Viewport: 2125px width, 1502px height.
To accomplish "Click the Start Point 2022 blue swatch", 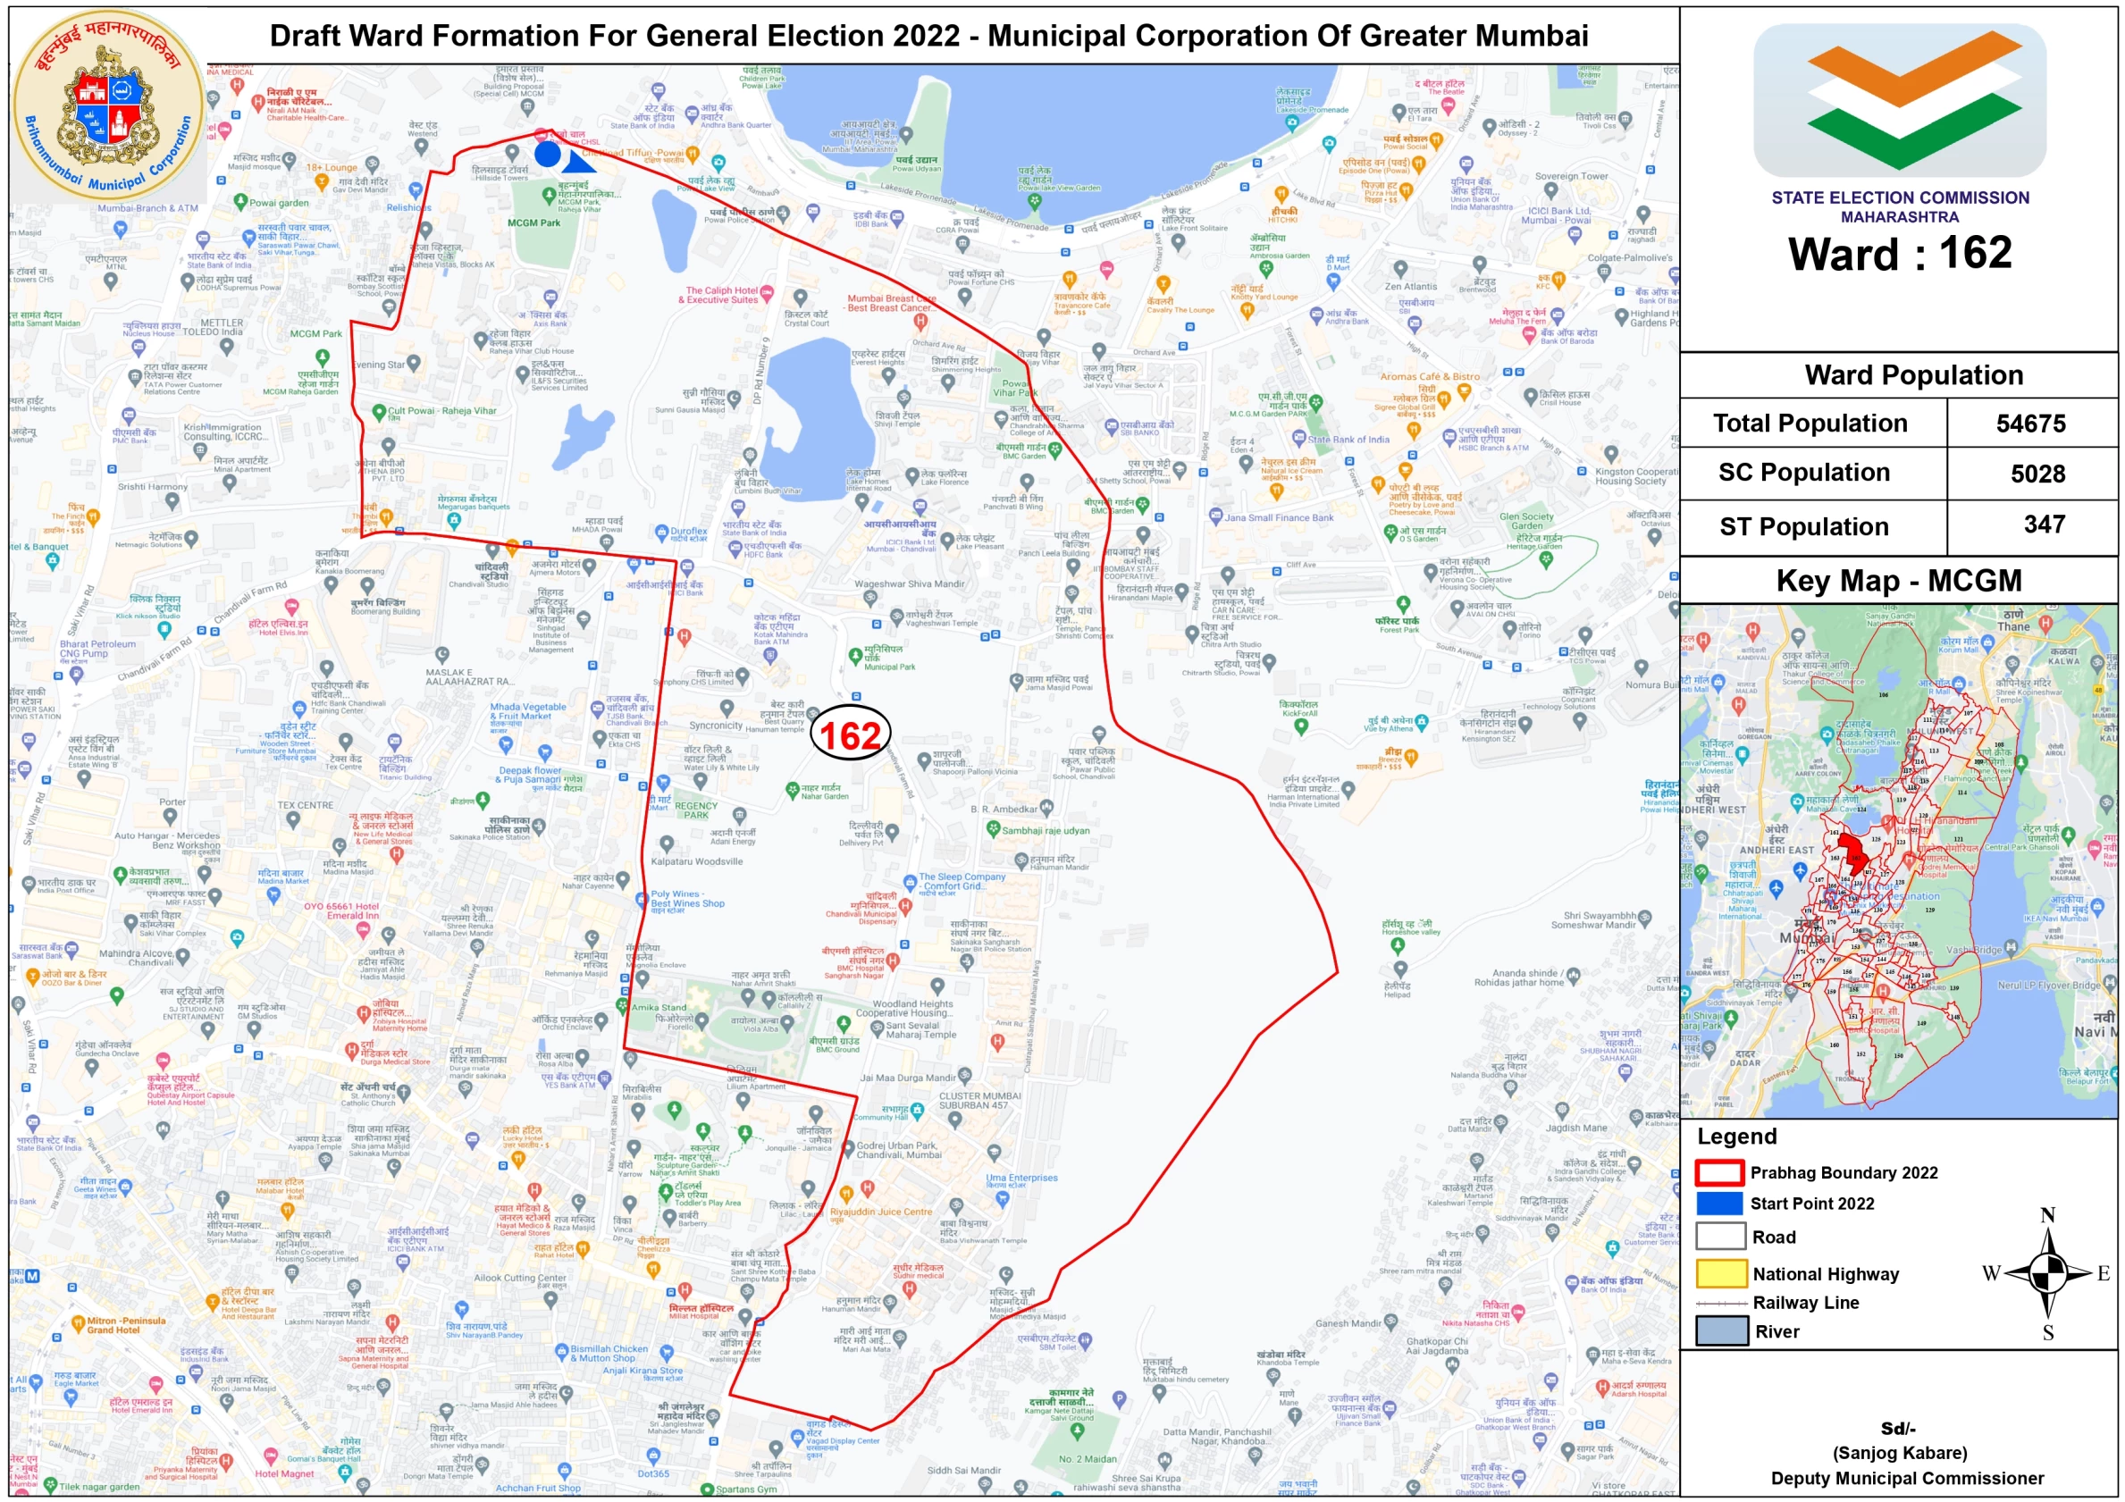I will click(x=1719, y=1202).
